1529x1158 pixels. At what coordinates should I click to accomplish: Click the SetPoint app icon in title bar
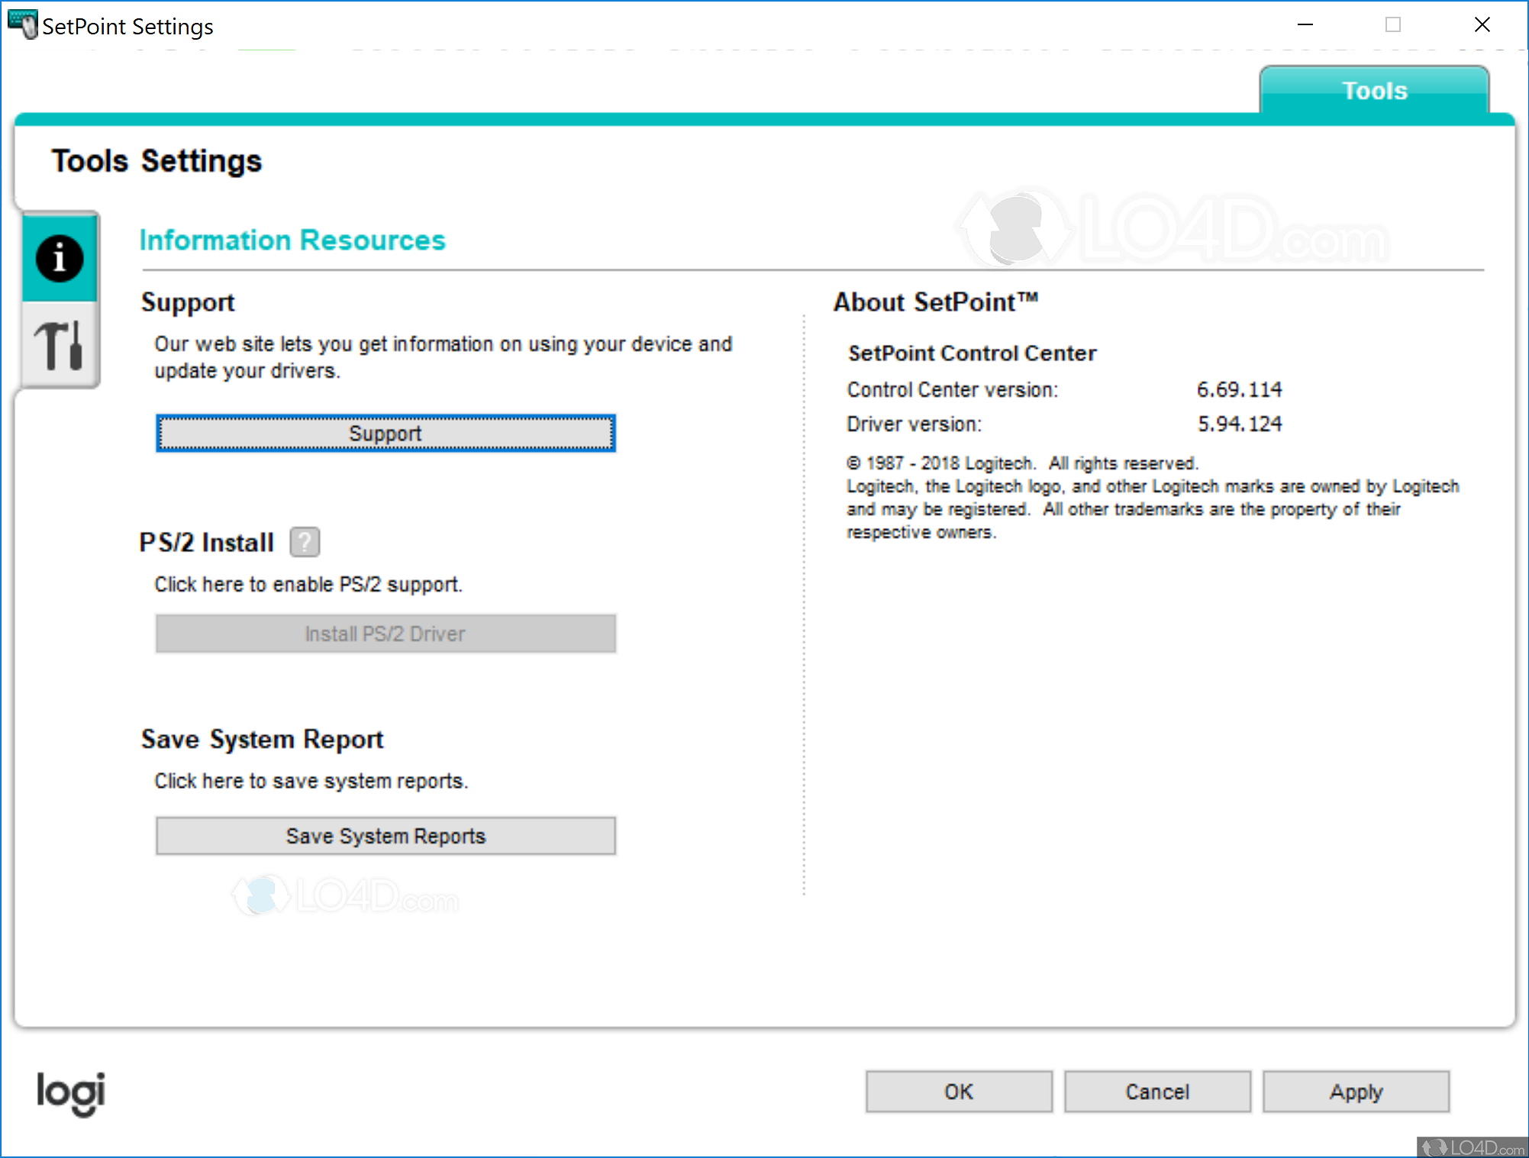(x=22, y=24)
